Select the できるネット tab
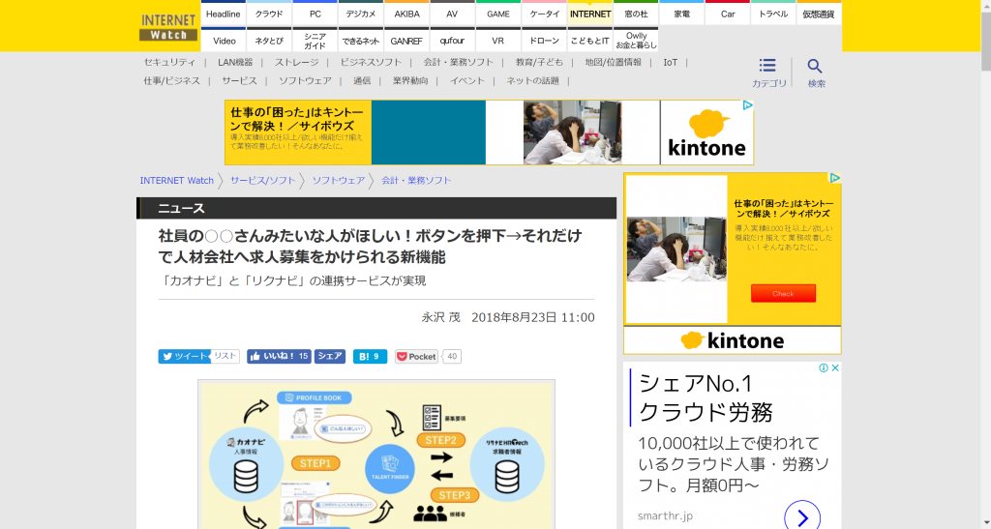 (360, 41)
